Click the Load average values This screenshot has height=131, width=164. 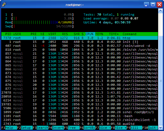(x=124, y=18)
